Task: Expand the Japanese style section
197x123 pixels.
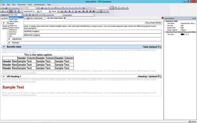Action: pos(10,39)
